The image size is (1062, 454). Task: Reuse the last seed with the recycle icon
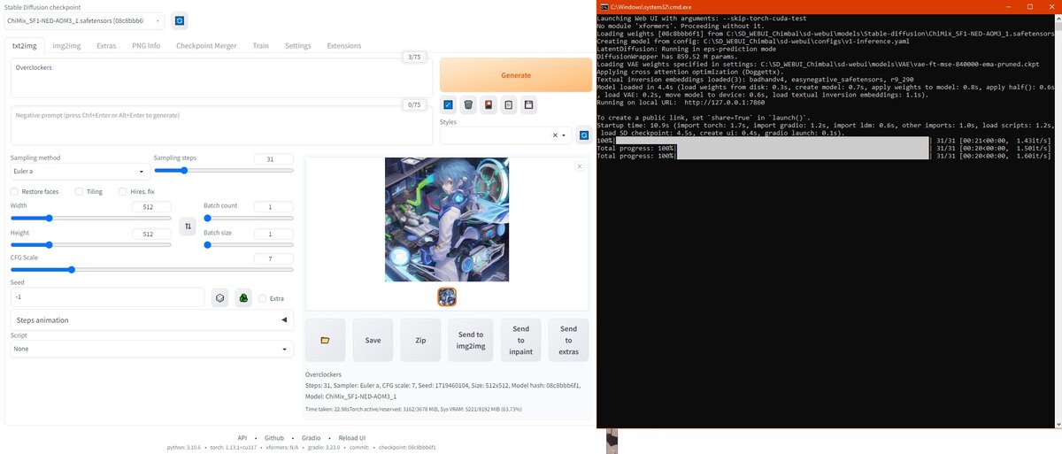pos(242,297)
